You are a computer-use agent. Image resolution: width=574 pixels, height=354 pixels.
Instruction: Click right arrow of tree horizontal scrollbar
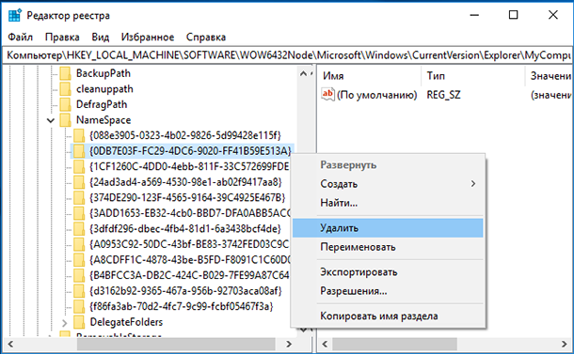click(289, 344)
